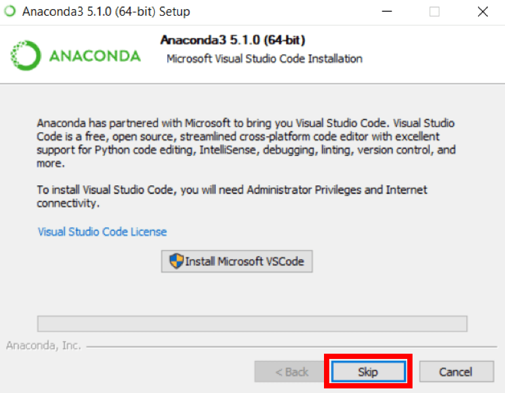This screenshot has height=393, width=505.
Task: Click the horizontal divider line beside Anaconda, Inc.
Action: 292,346
